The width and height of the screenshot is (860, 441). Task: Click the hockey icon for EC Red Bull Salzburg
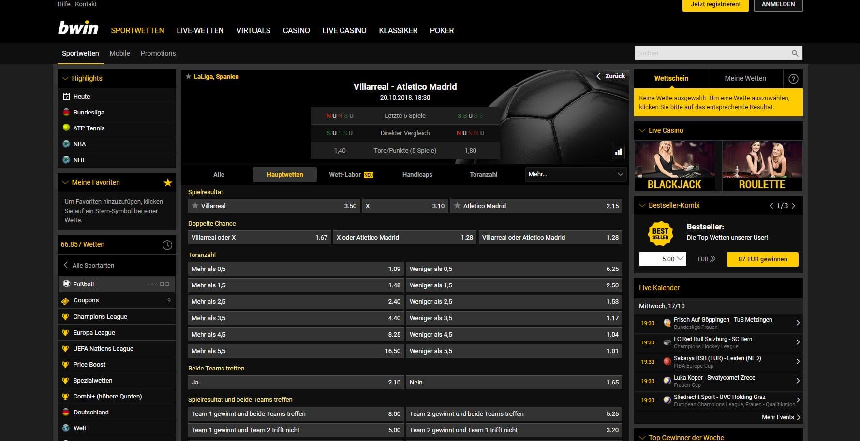coord(667,342)
